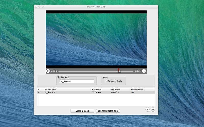Zoom the Extract Video Clip window
This screenshot has height=127, width=204.
[43, 7]
